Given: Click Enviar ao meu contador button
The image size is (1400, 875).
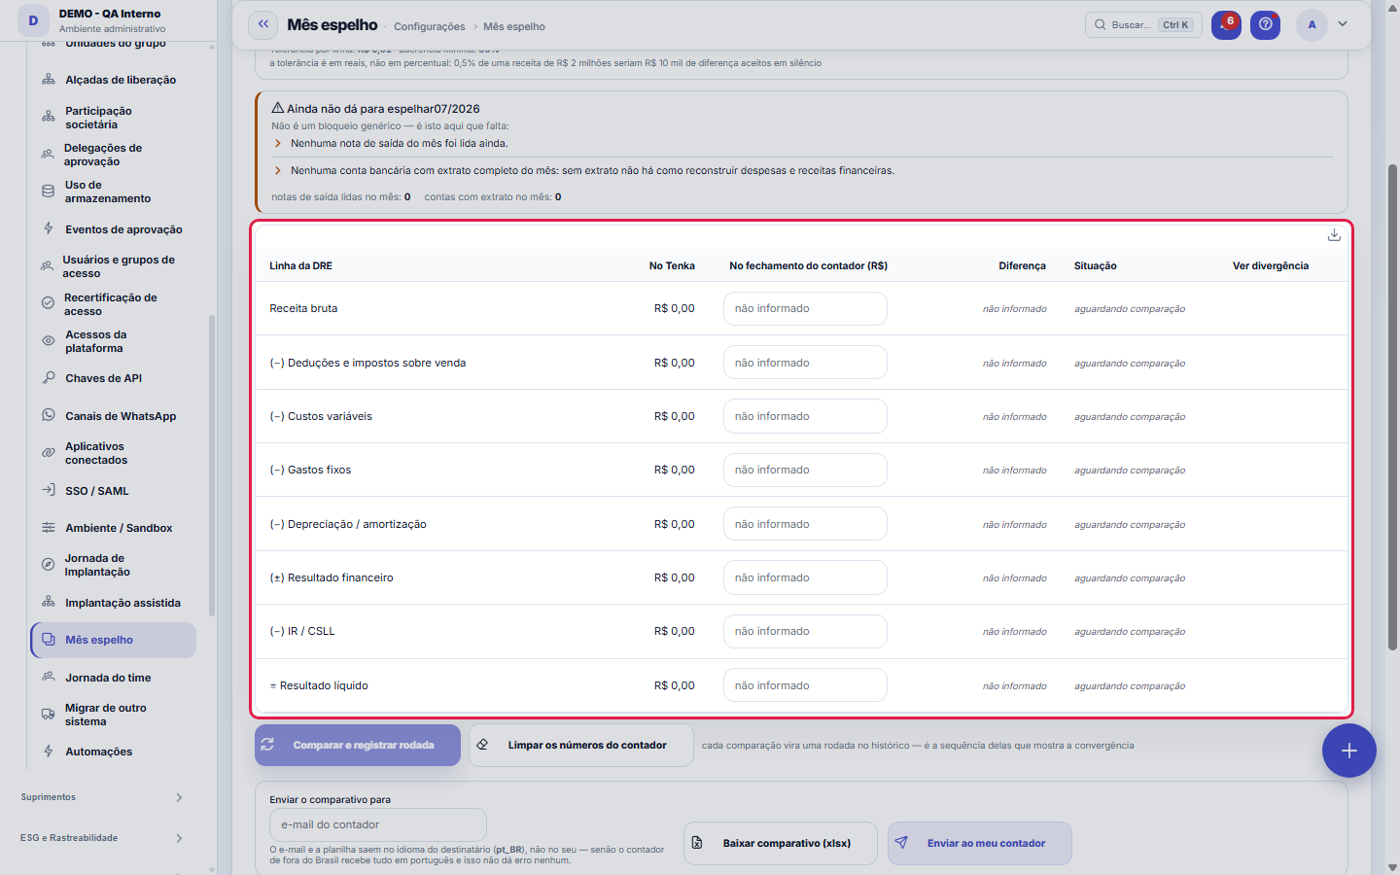Looking at the screenshot, I should click(980, 844).
